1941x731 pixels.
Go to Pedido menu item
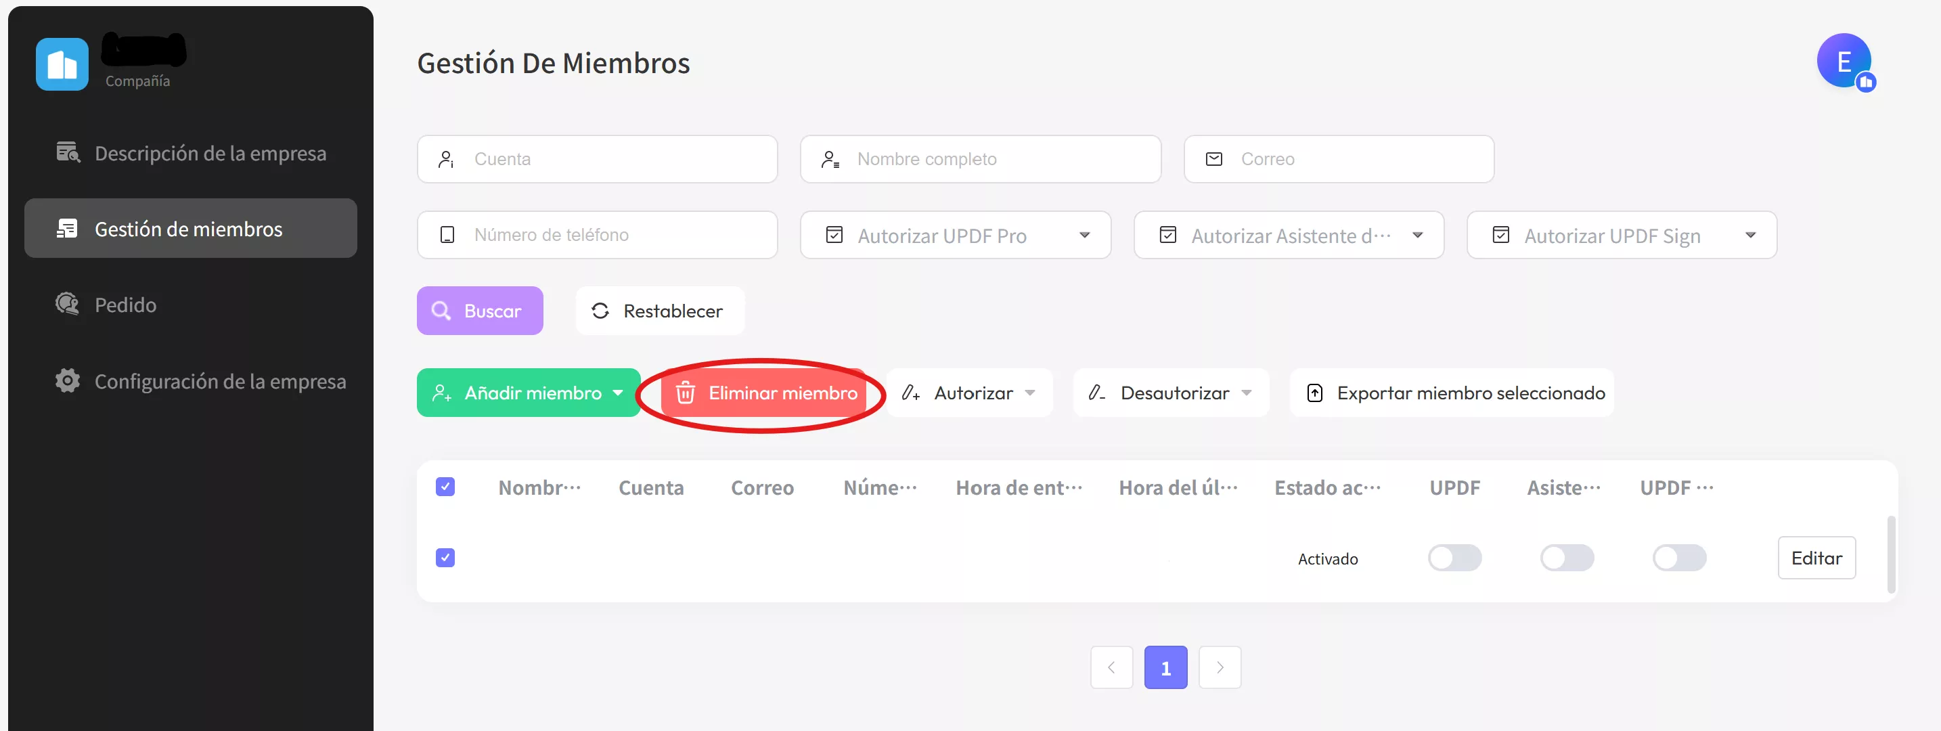coord(191,305)
